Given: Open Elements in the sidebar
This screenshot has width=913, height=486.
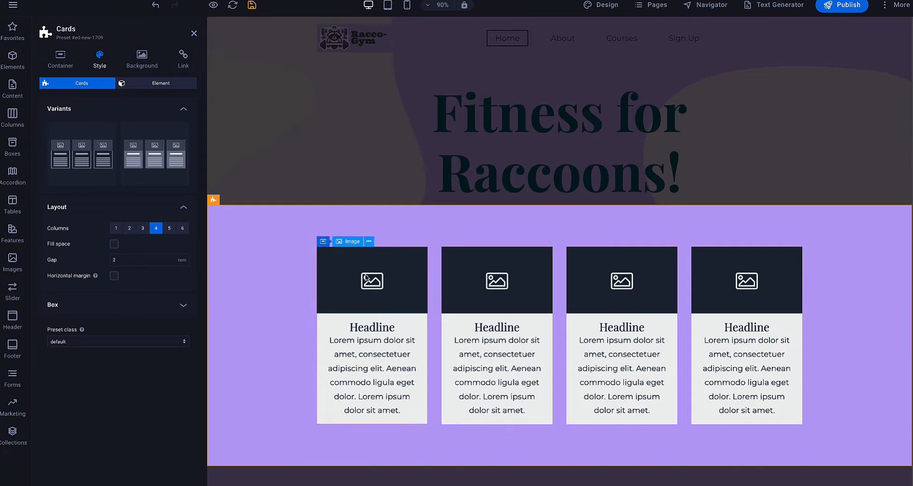Looking at the screenshot, I should click(x=13, y=60).
